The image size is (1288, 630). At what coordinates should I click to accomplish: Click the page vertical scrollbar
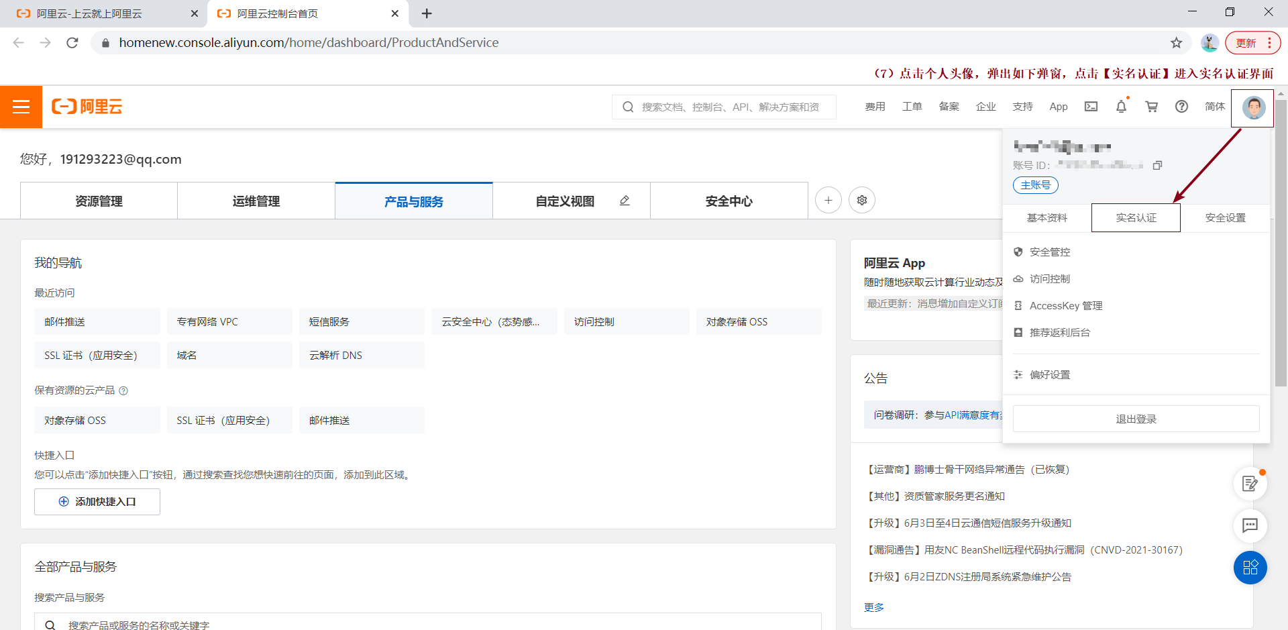1281,242
